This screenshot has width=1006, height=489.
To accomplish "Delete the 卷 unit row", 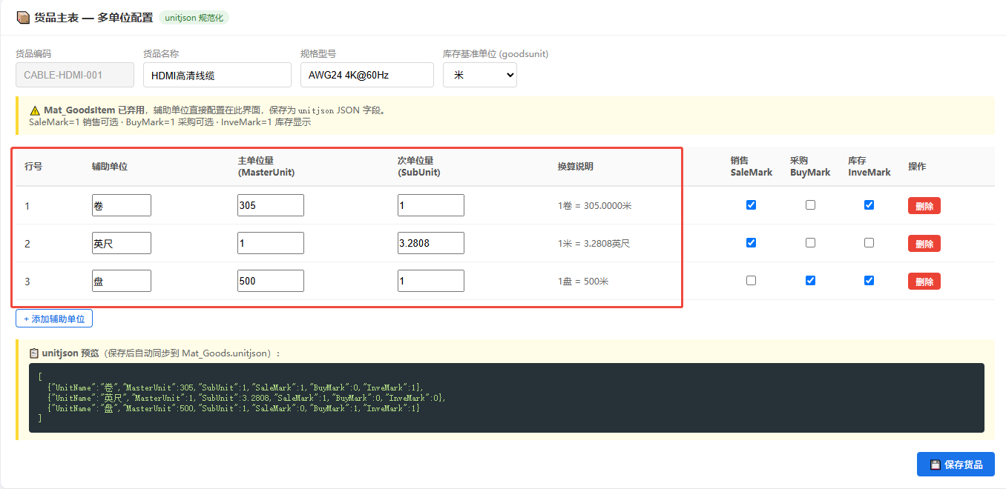I will (924, 206).
